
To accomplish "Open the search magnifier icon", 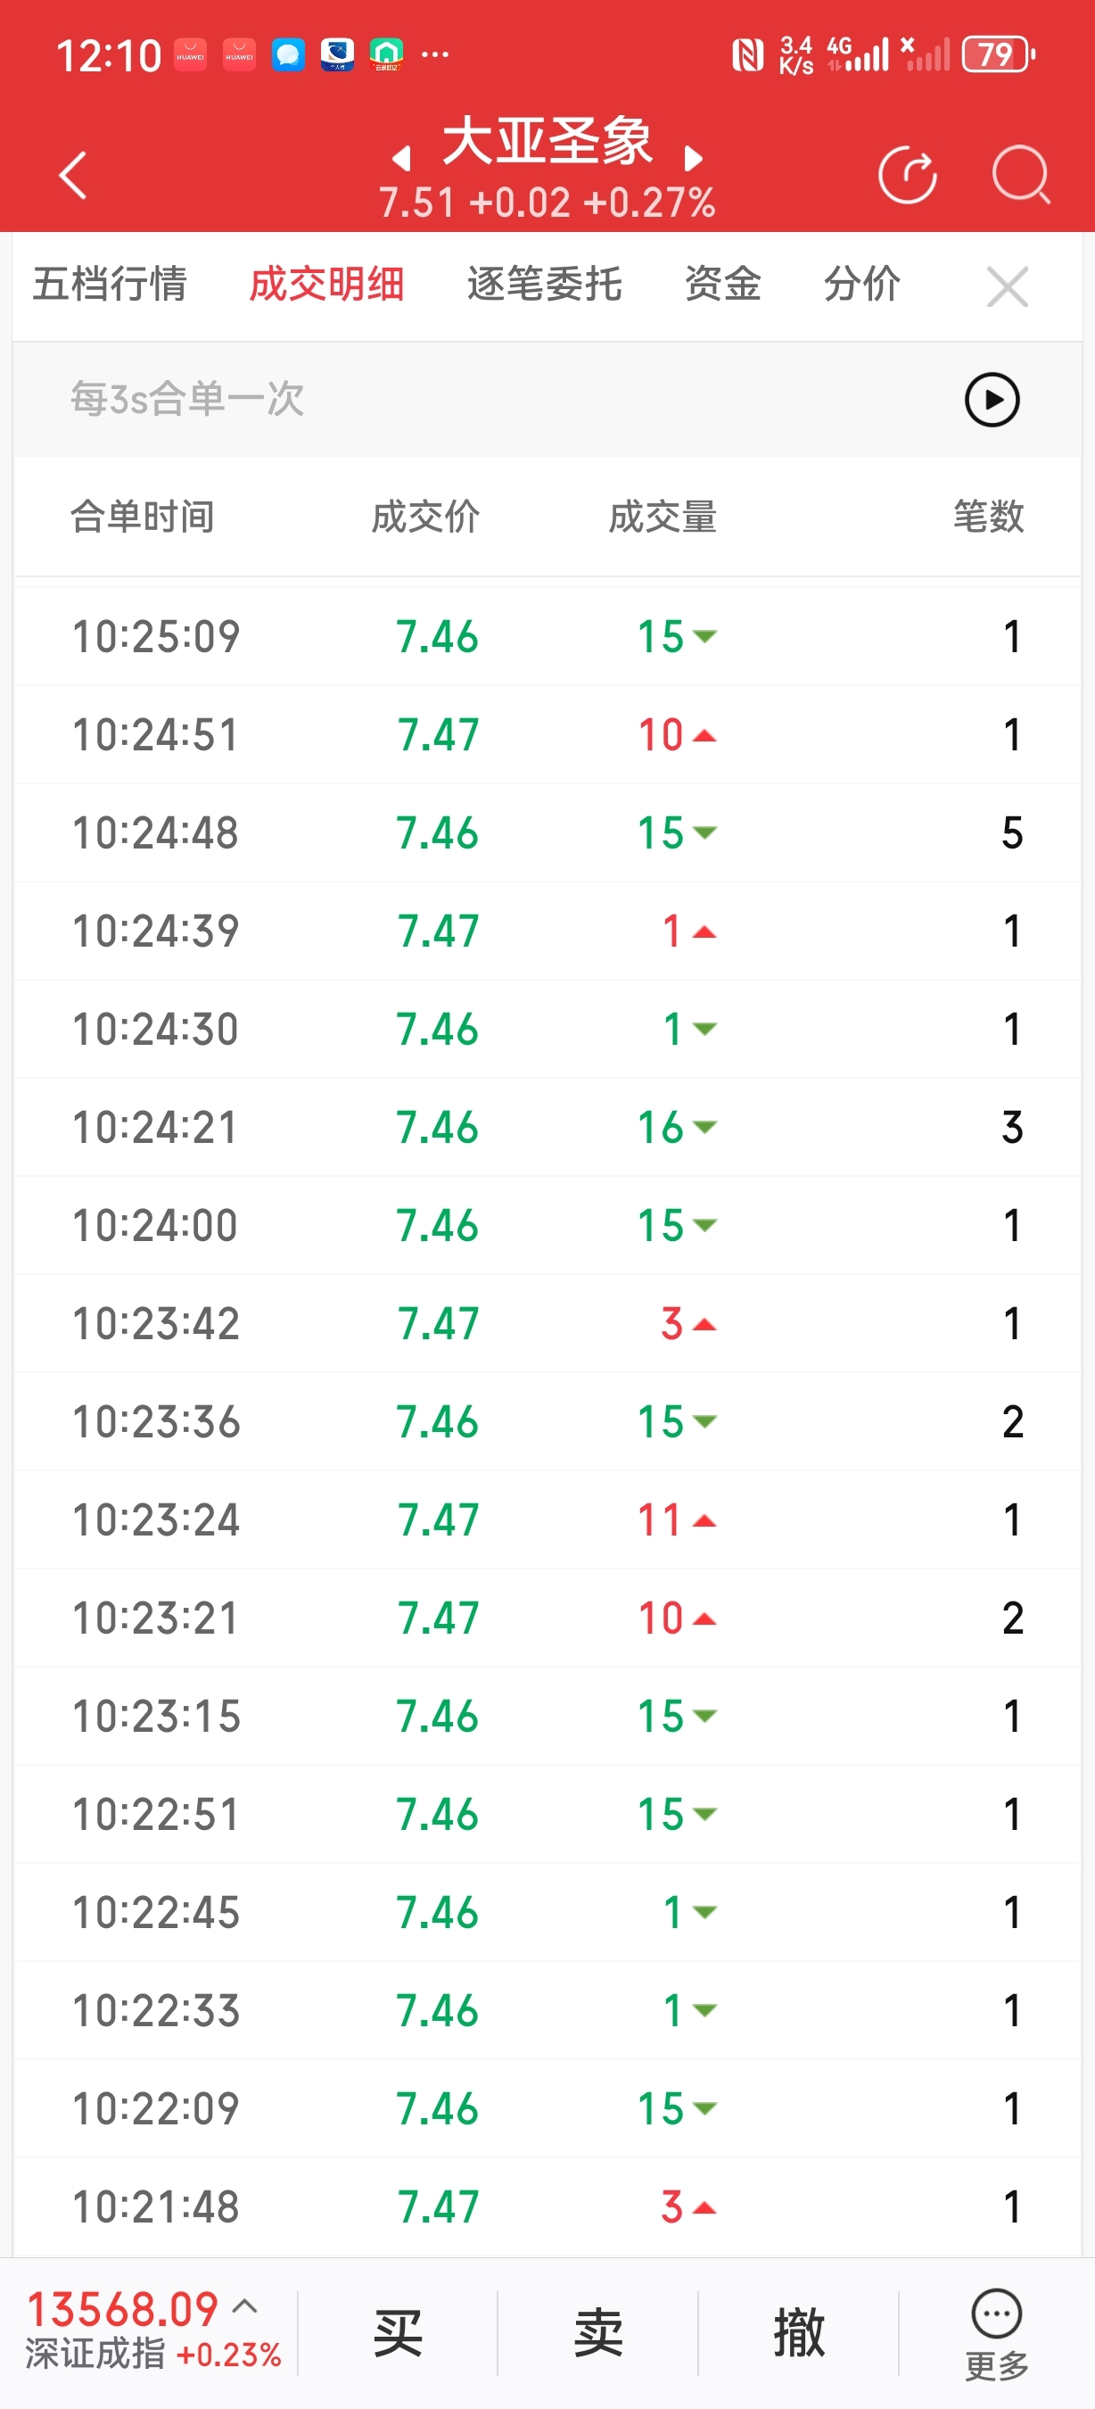I will tap(1020, 175).
